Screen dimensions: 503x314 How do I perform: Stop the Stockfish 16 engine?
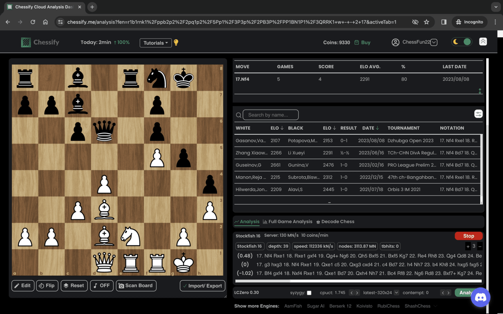click(468, 236)
